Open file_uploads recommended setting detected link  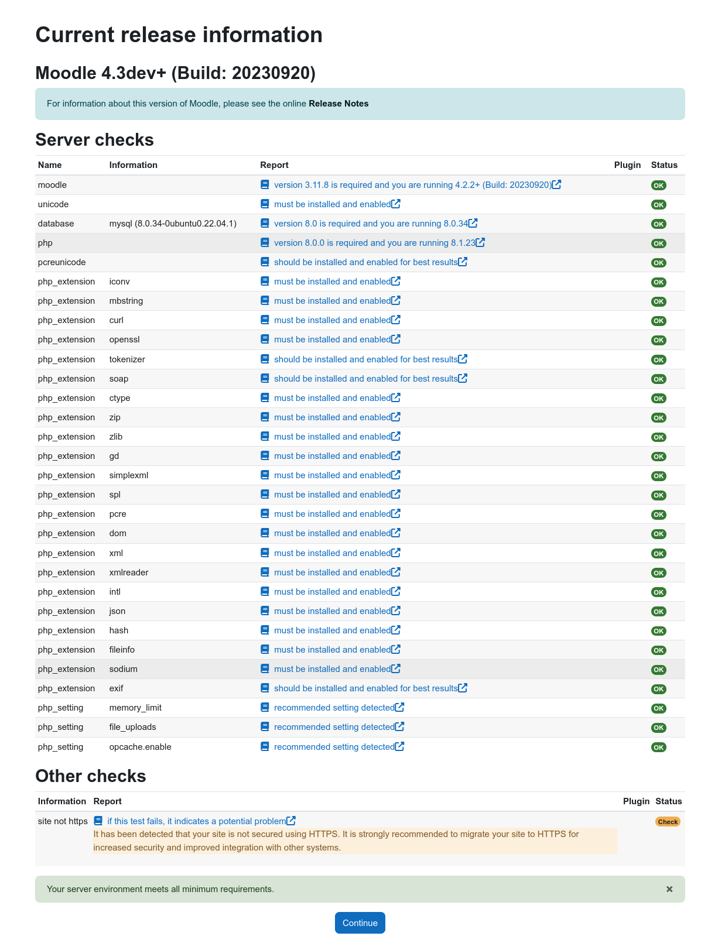tap(334, 727)
